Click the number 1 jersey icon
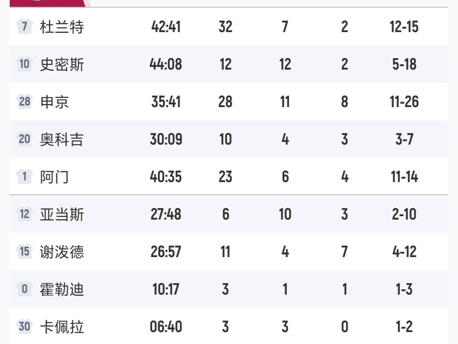 click(24, 177)
